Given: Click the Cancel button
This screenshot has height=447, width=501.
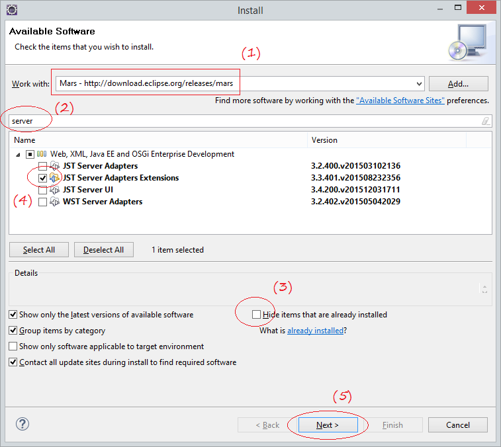Looking at the screenshot, I should click(x=458, y=425).
